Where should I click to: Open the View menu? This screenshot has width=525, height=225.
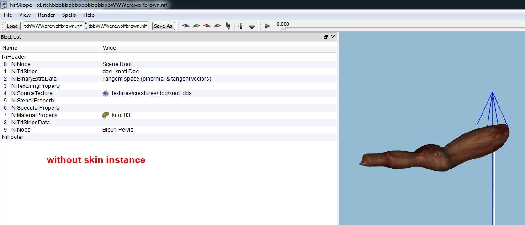click(x=25, y=15)
